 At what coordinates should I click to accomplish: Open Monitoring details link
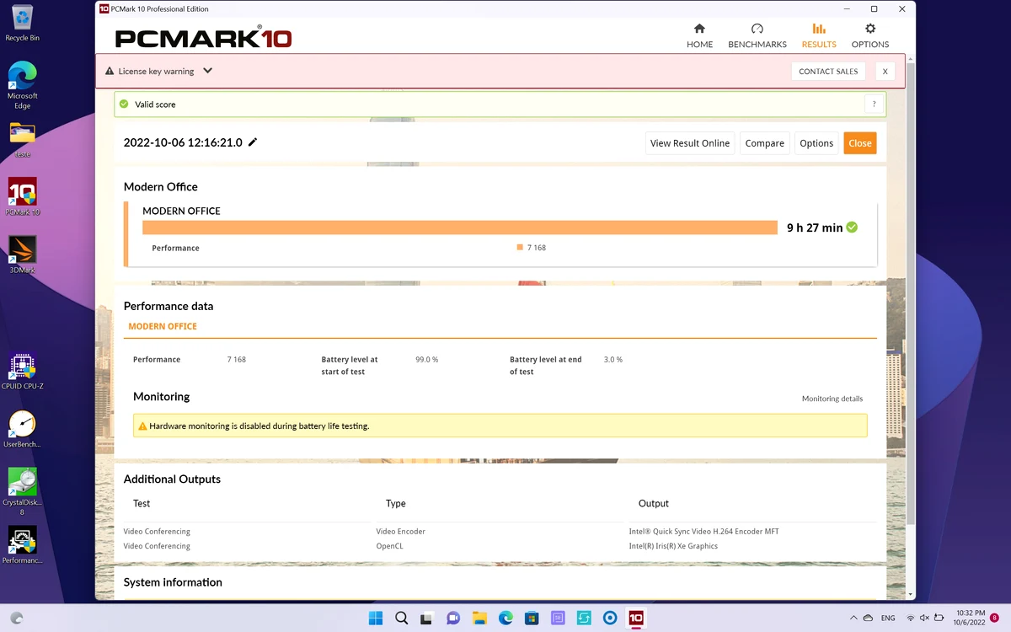tap(832, 399)
